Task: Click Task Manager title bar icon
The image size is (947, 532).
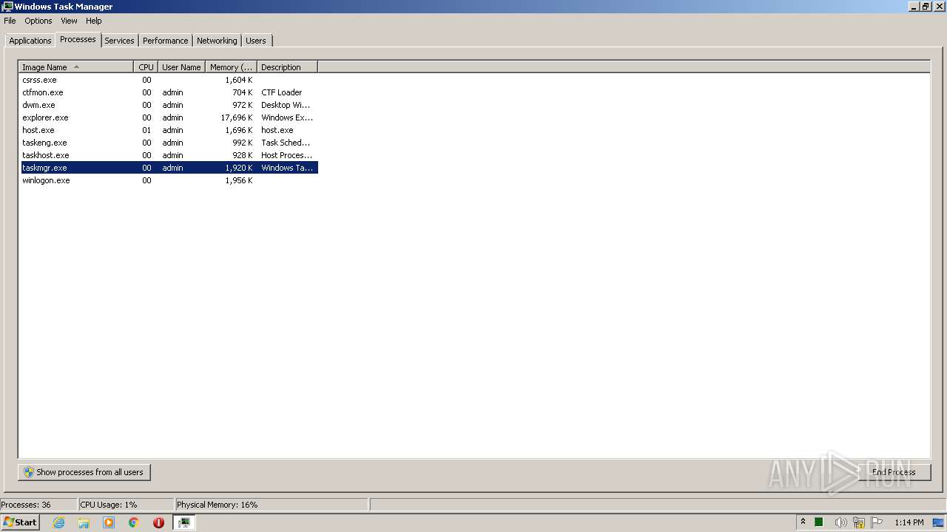Action: click(7, 6)
